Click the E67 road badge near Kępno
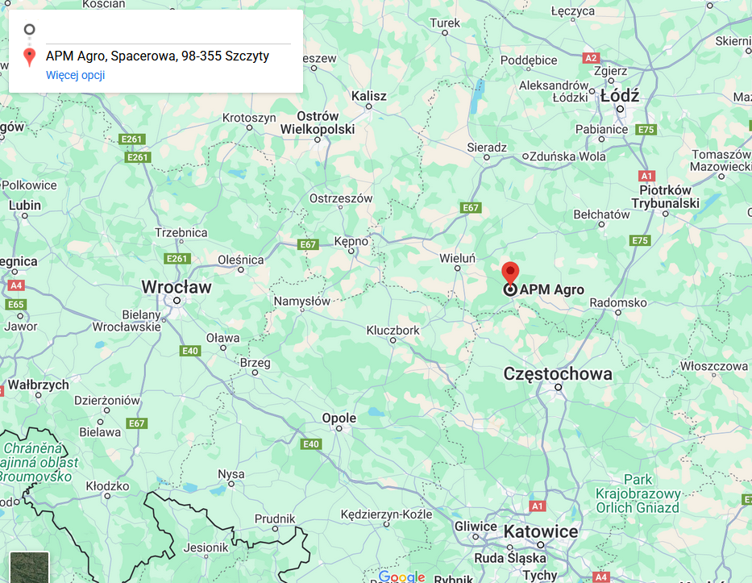The width and height of the screenshot is (752, 583). point(308,244)
